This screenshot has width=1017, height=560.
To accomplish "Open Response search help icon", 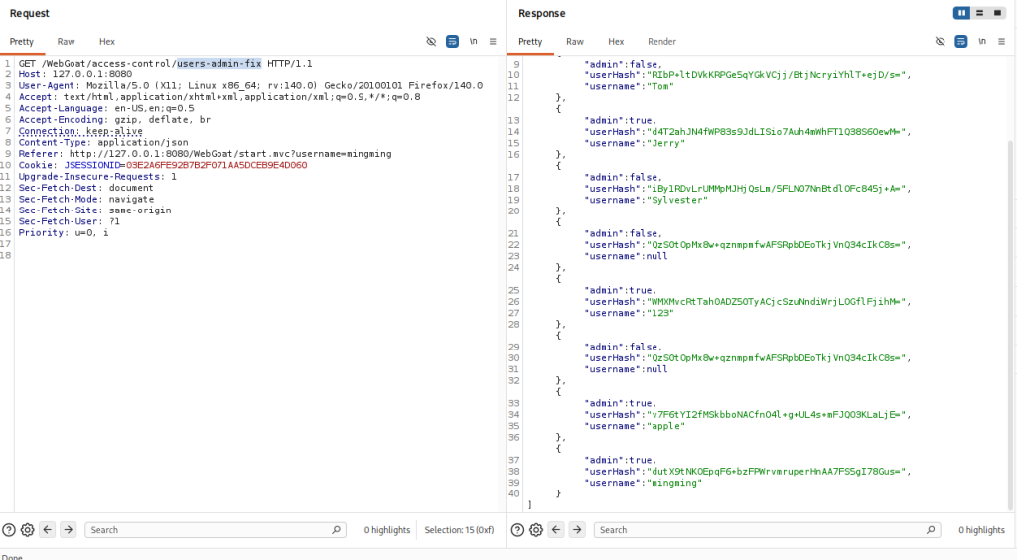I will pyautogui.click(x=517, y=530).
